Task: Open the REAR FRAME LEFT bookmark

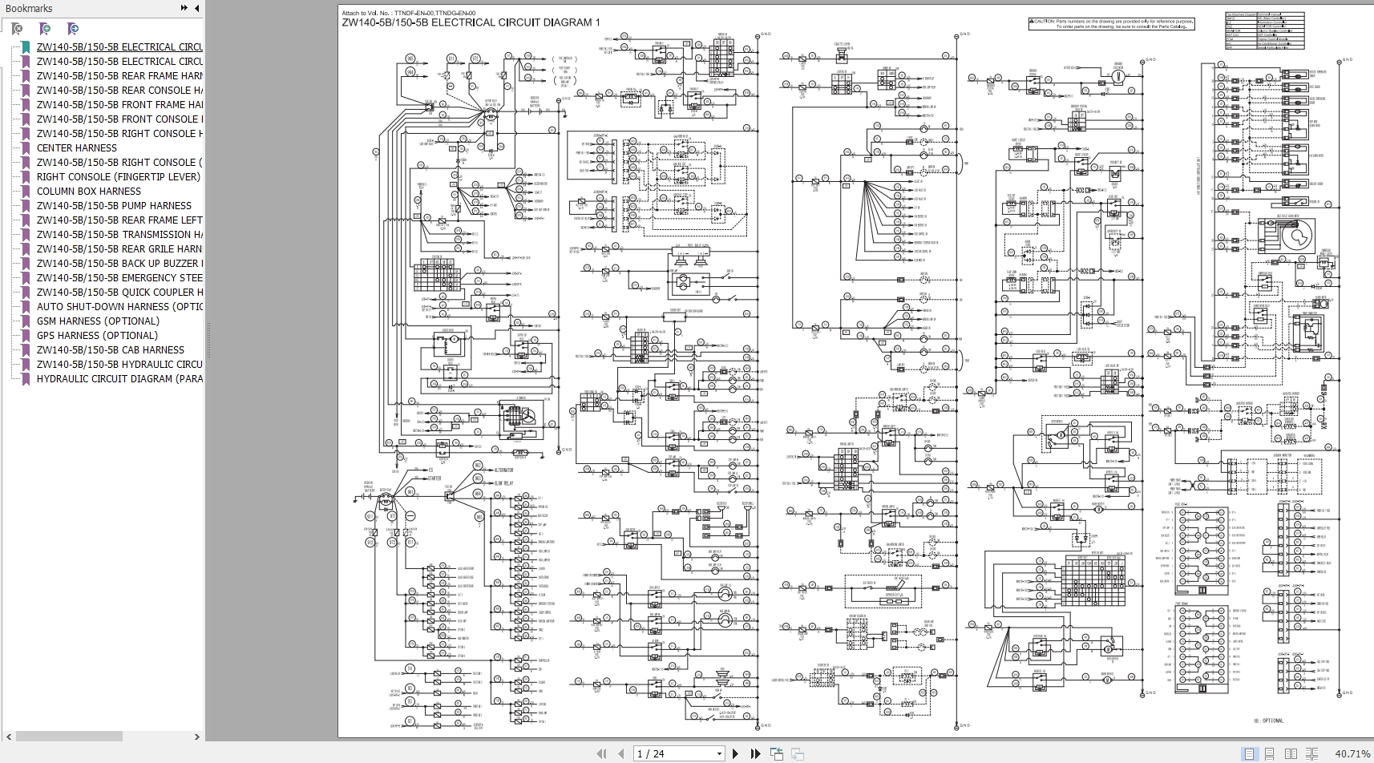Action: [x=119, y=220]
